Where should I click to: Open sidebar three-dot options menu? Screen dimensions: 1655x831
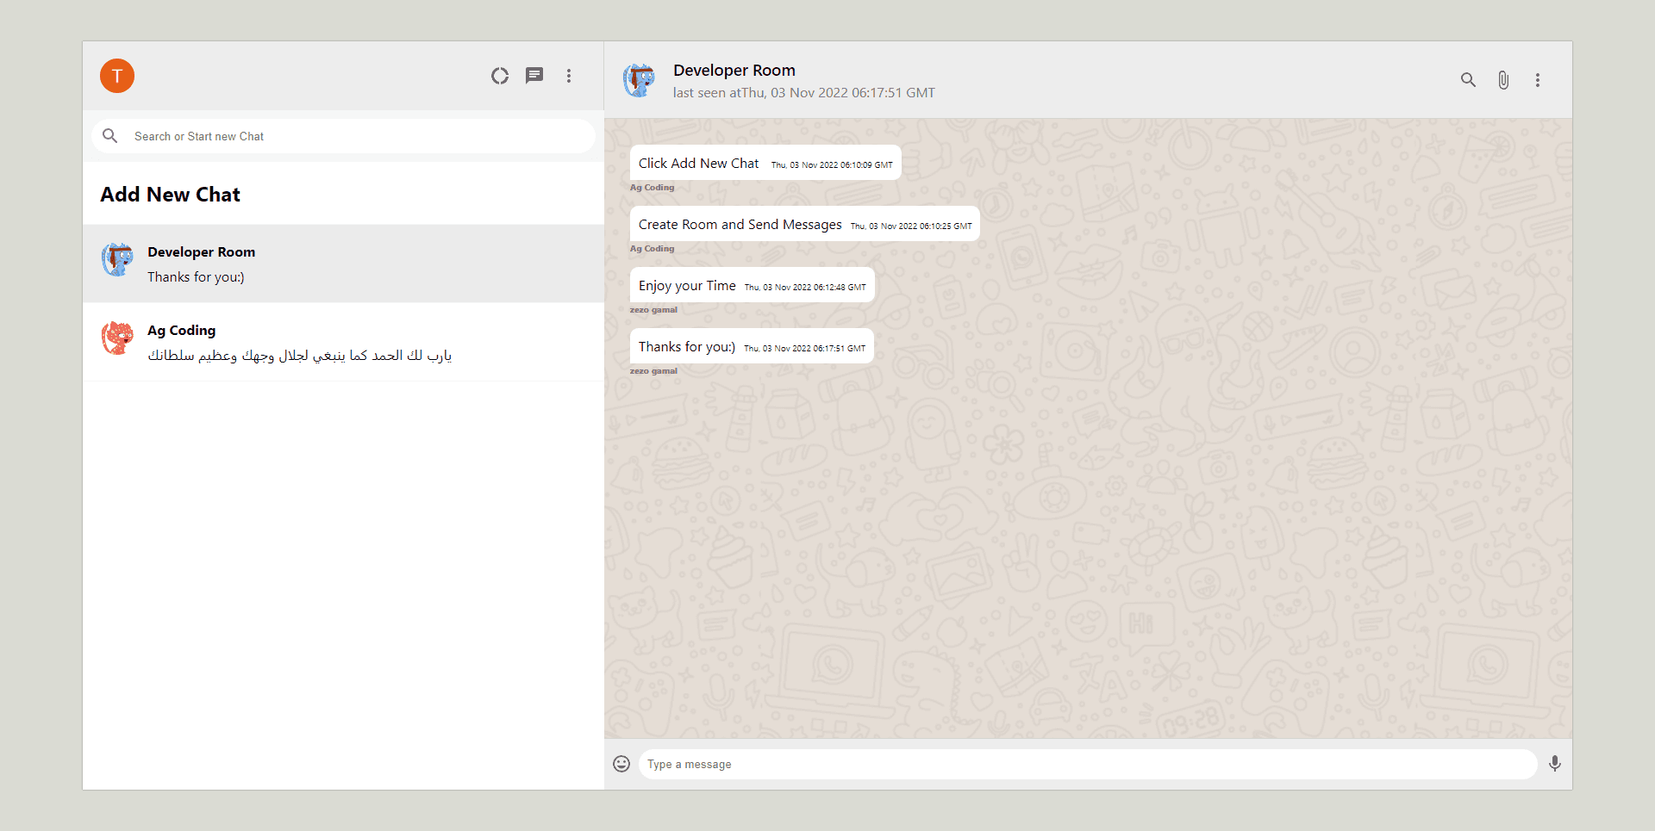click(569, 76)
